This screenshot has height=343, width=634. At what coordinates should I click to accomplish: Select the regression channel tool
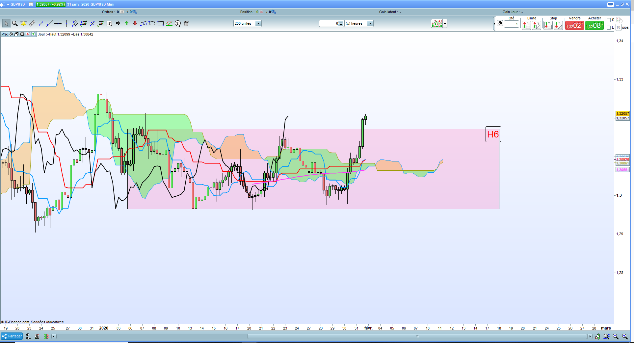(x=144, y=23)
